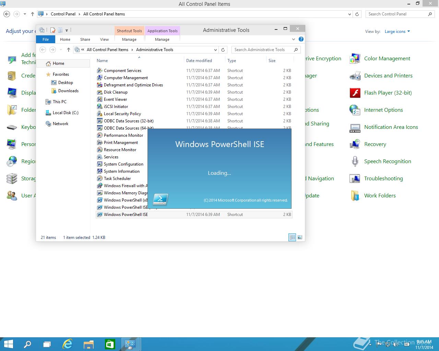Screen dimensions: 439x351
Task: Open Component Services shortcut icon
Action: click(x=100, y=70)
